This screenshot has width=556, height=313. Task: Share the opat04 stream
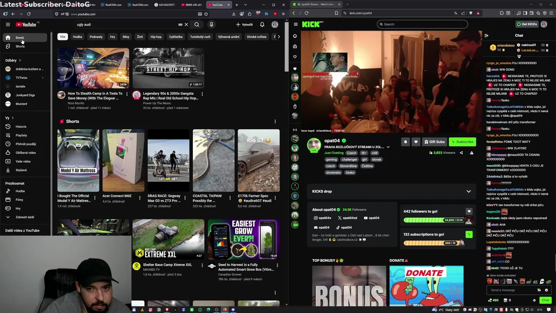461,153
